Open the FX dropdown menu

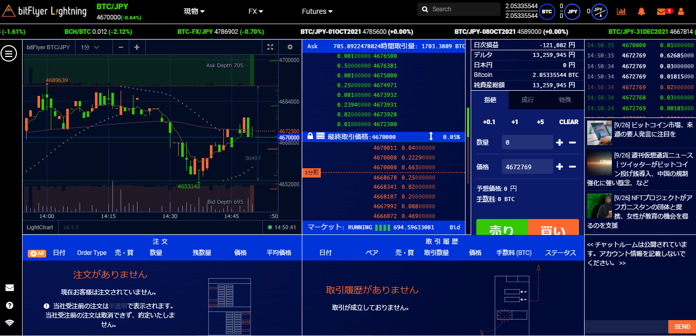[256, 11]
